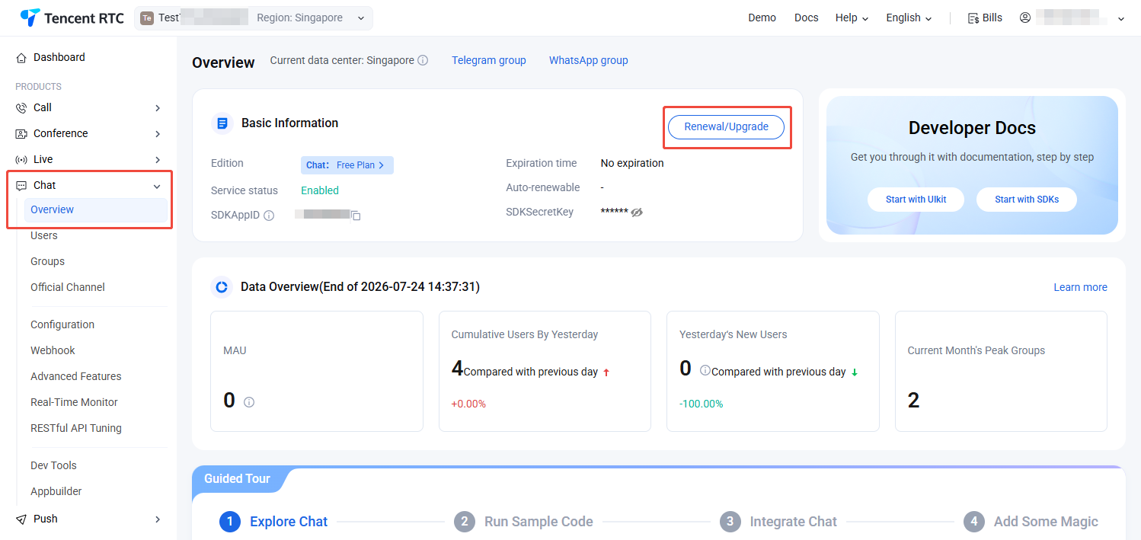Open Advanced Features menu item
Image resolution: width=1141 pixels, height=540 pixels.
coord(75,377)
